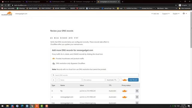Click the taskbar clock
The height and width of the screenshot is (108, 192).
pyautogui.click(x=183, y=106)
